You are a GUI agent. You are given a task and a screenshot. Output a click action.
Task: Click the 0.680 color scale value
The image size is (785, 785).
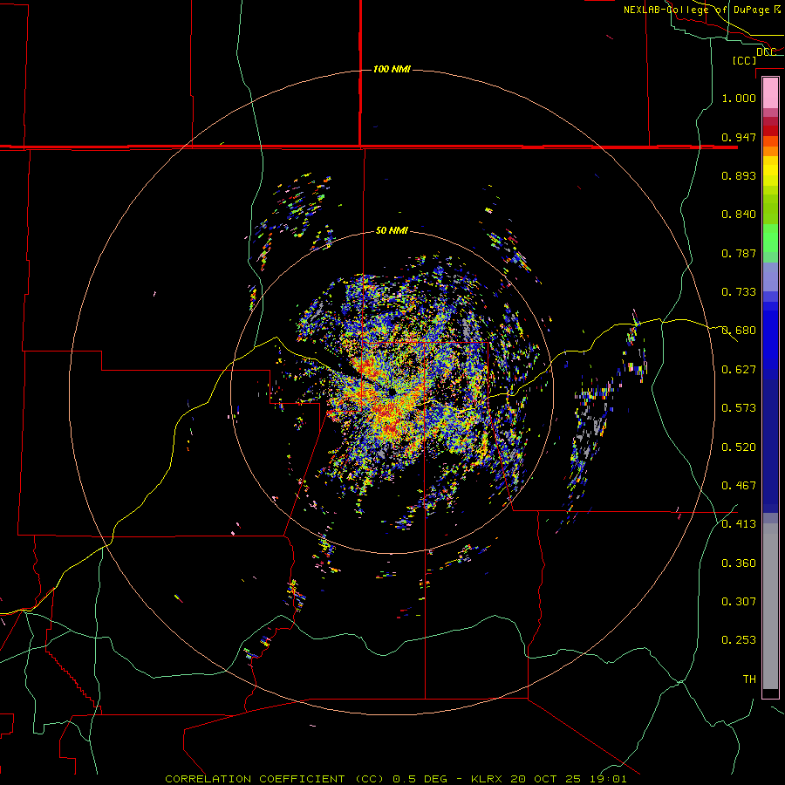pos(739,331)
